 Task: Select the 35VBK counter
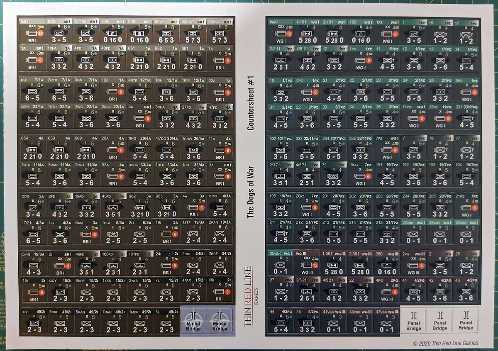(281, 263)
